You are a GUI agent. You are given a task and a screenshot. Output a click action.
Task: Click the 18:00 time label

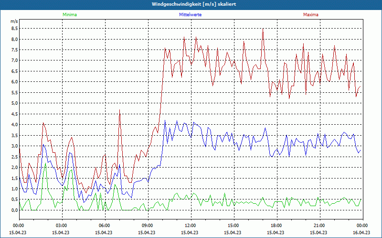(276, 226)
